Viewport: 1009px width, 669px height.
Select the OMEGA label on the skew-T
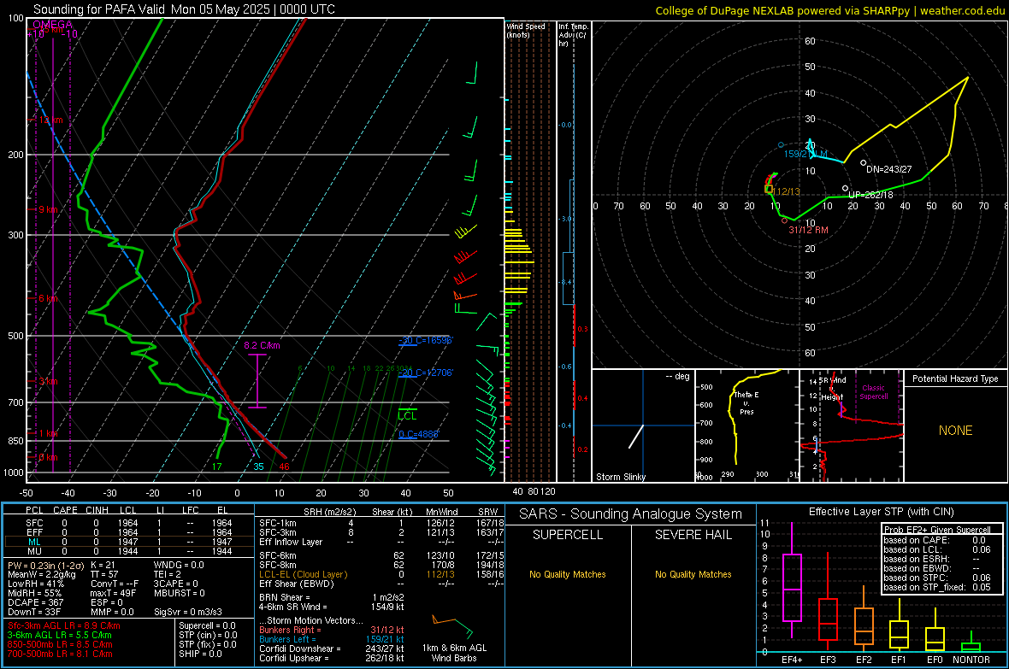pyautogui.click(x=53, y=25)
